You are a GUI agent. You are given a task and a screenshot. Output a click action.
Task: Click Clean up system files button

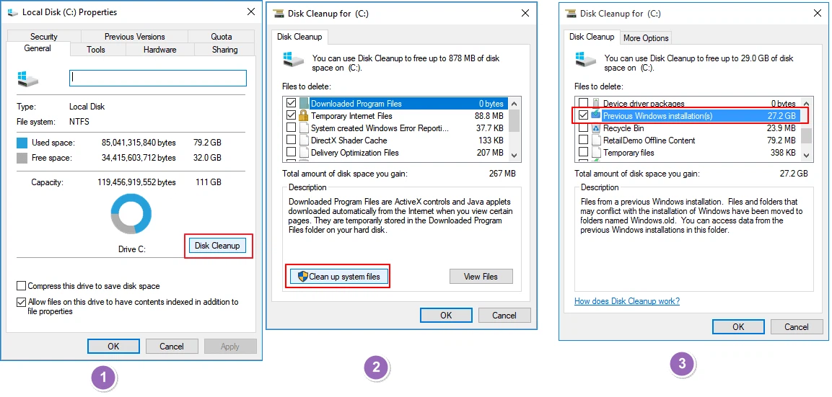[338, 276]
